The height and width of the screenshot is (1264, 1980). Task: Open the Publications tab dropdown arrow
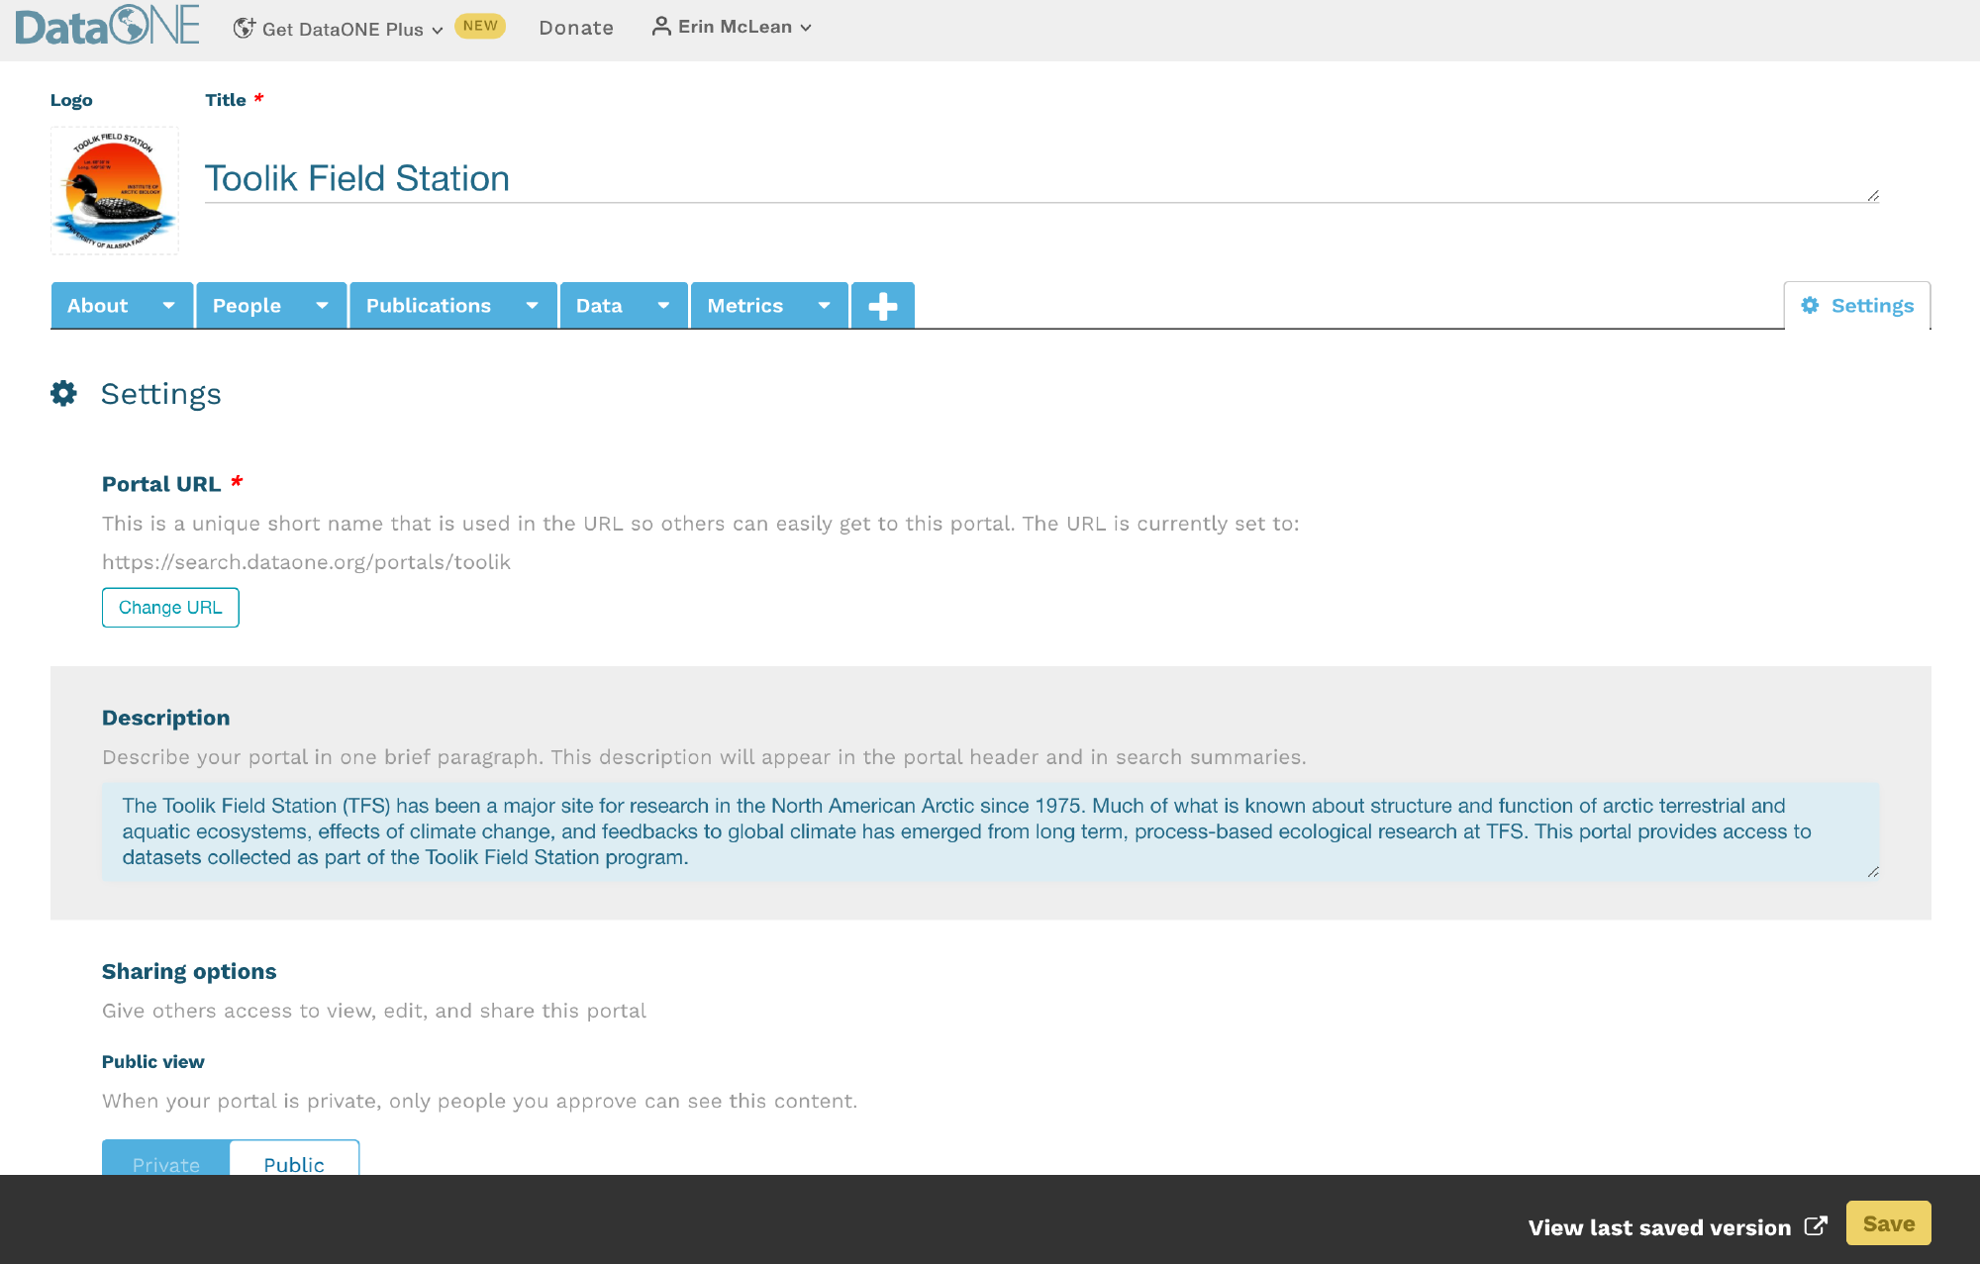click(x=532, y=306)
